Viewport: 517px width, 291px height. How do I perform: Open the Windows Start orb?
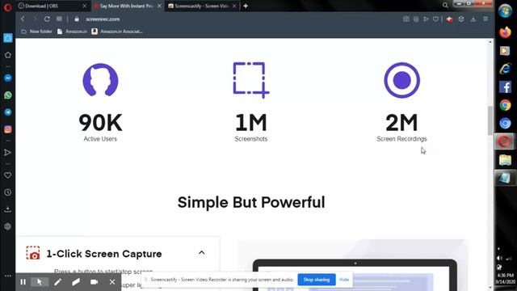point(505,11)
